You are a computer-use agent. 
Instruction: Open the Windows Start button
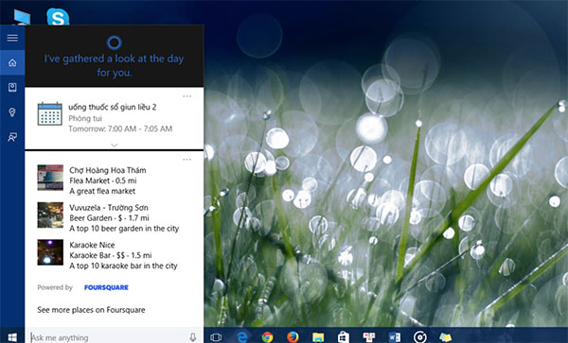(12, 337)
